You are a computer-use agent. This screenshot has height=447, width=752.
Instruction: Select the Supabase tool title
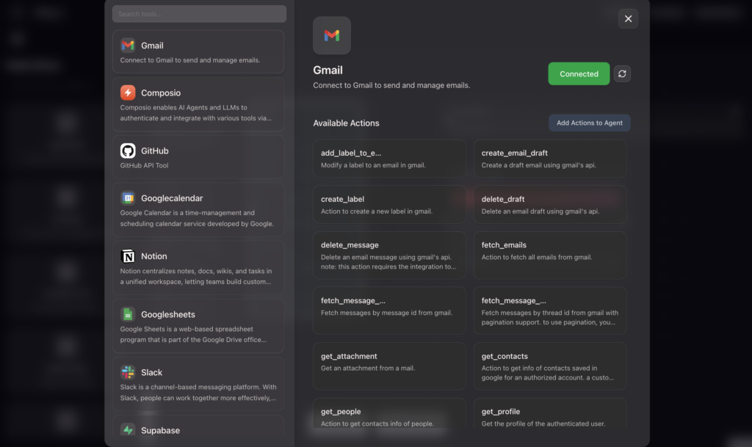[x=160, y=430]
